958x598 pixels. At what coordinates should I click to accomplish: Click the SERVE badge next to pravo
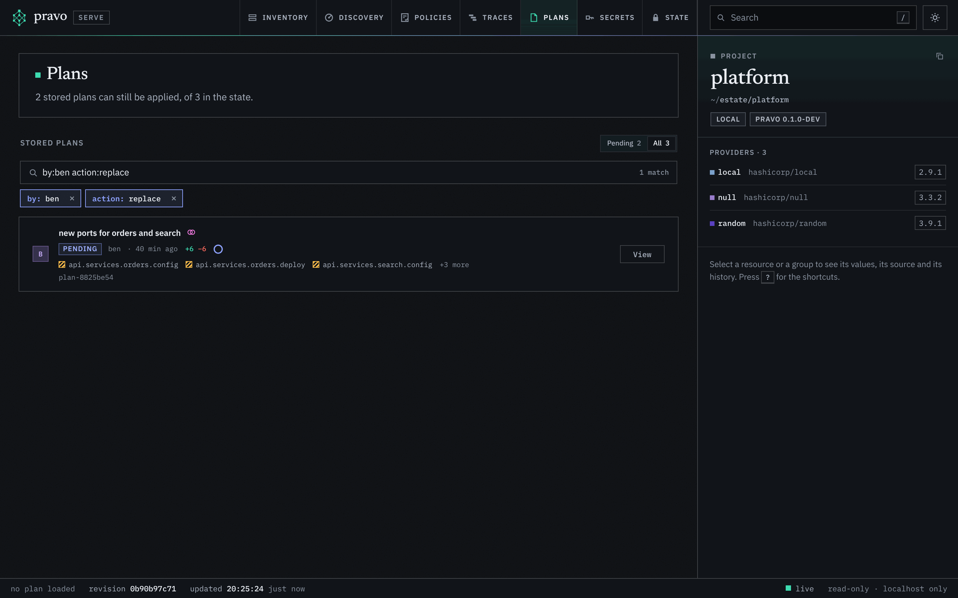pyautogui.click(x=91, y=17)
